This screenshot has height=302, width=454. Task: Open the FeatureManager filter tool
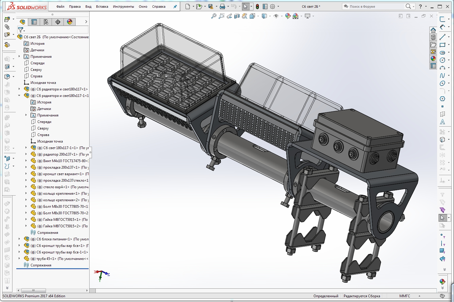pyautogui.click(x=21, y=30)
